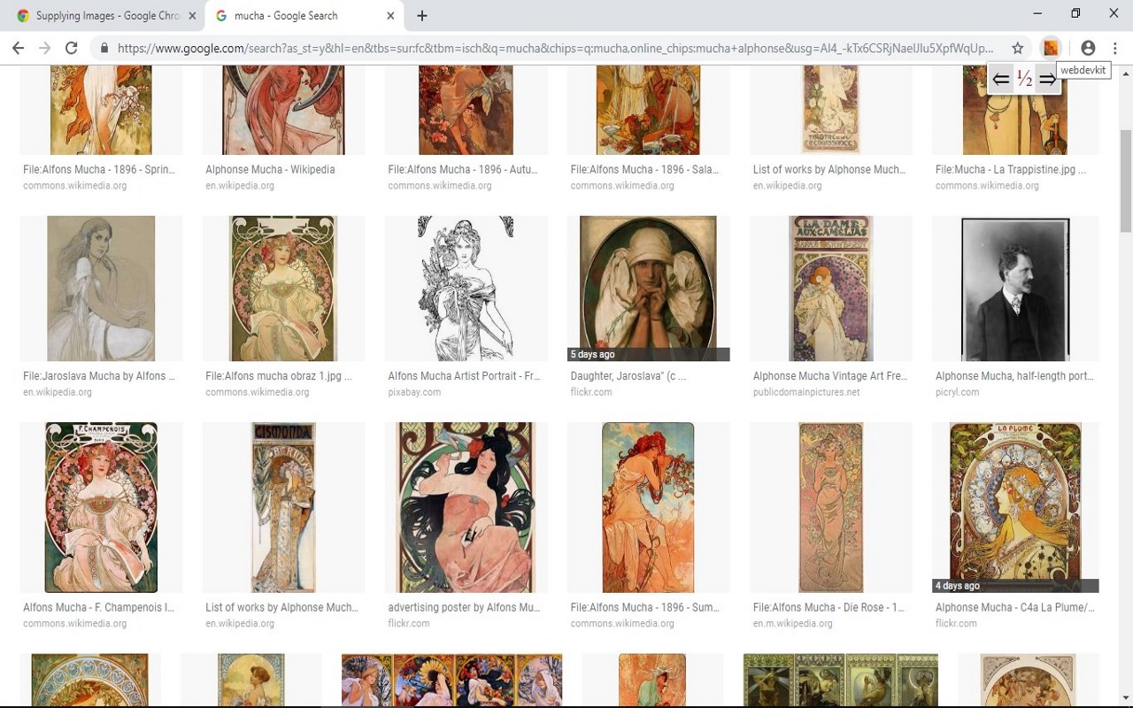Open 'Alphonse Mucha - C4a La Plume/...' link
This screenshot has height=708, width=1133.
coord(1014,607)
